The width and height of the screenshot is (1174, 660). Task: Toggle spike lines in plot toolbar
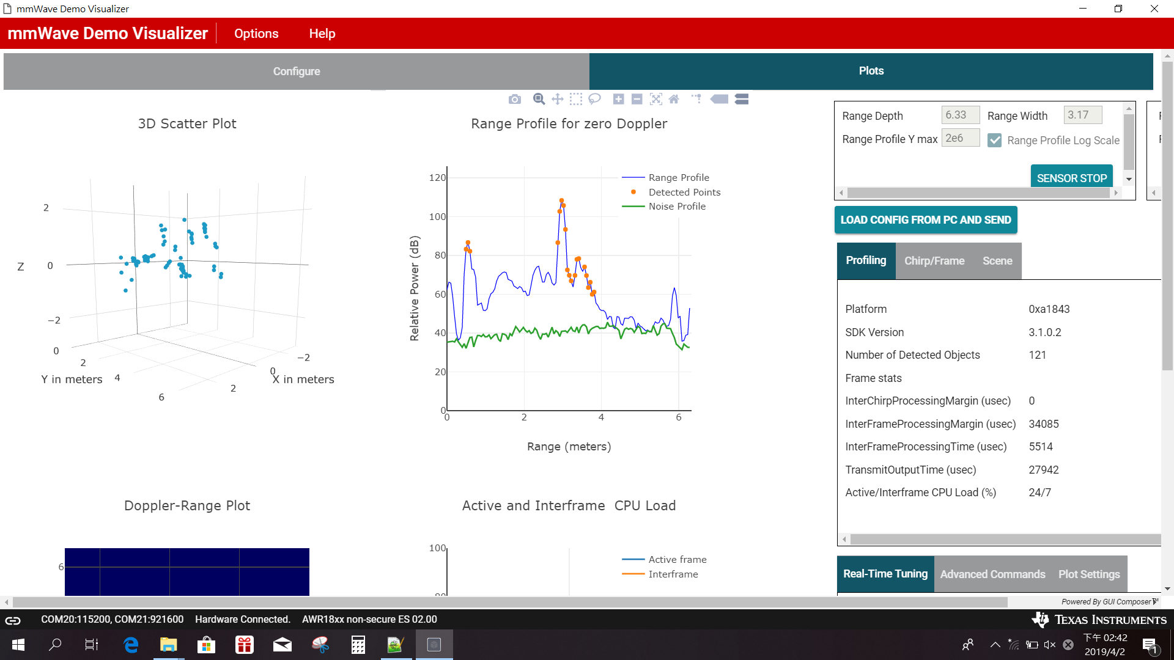tap(696, 99)
